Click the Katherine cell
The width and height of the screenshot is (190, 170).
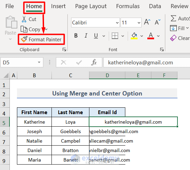(35, 122)
